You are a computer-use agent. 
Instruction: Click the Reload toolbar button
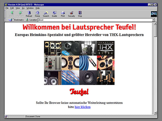point(29,14)
